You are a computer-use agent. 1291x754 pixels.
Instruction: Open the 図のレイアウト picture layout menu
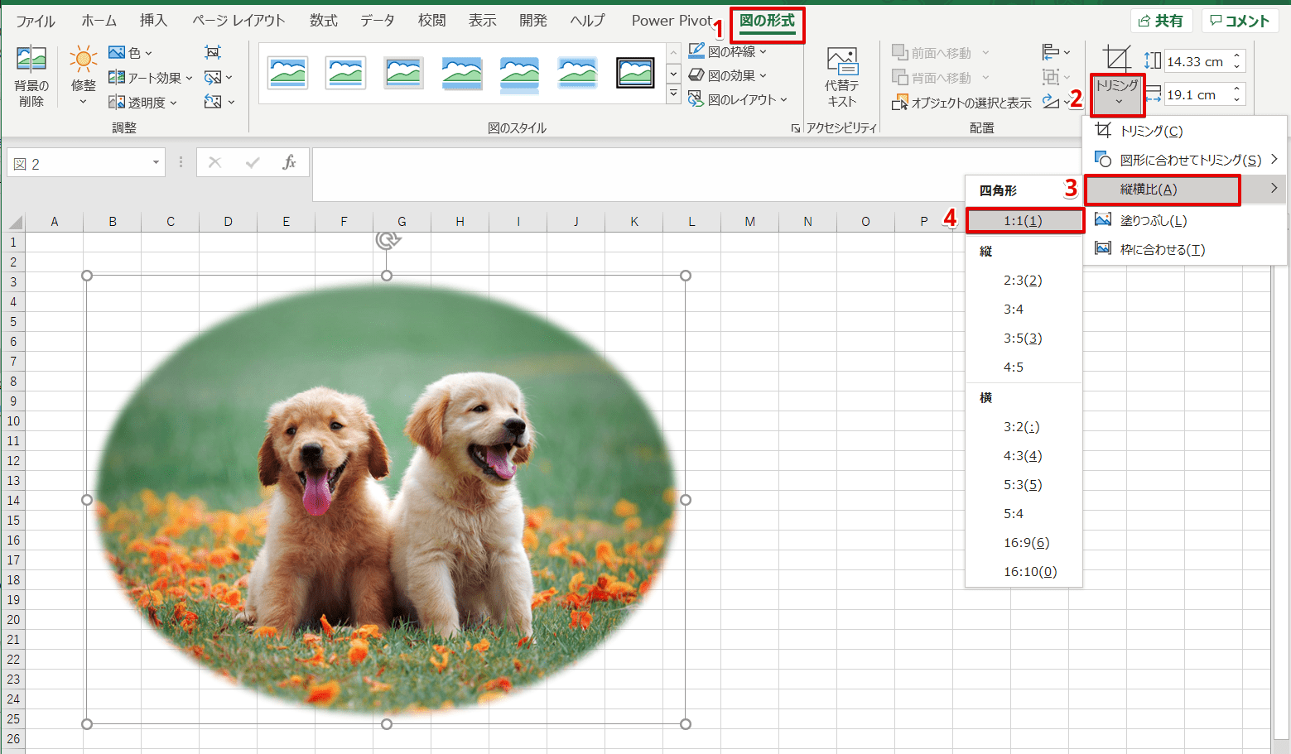click(737, 99)
